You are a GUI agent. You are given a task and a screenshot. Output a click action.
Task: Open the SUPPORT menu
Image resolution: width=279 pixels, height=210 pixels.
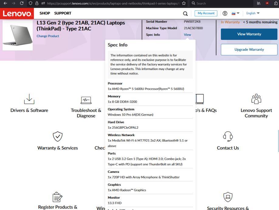pos(63,13)
